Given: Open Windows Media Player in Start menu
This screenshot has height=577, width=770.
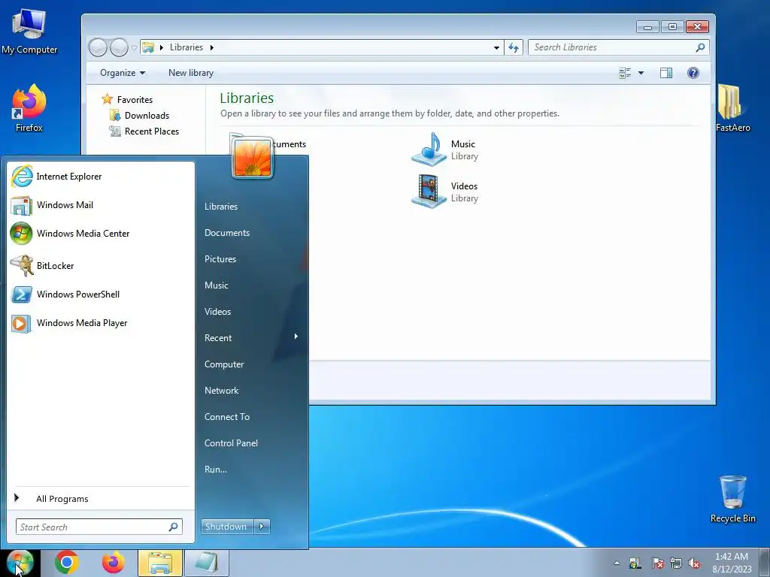Looking at the screenshot, I should click(x=101, y=323).
